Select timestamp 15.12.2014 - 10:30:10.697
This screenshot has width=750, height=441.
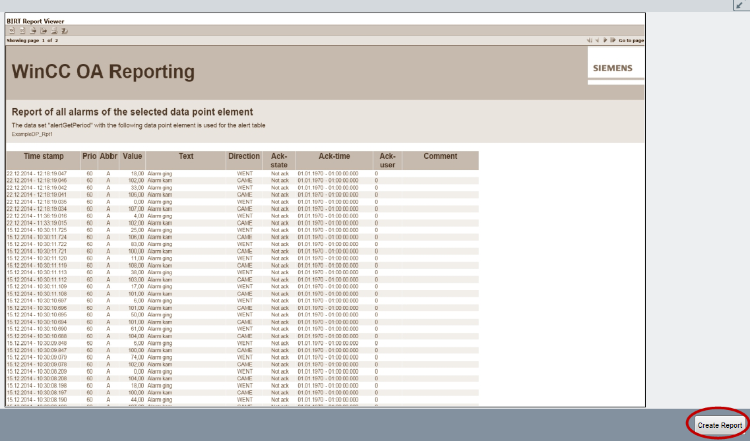pyautogui.click(x=37, y=301)
